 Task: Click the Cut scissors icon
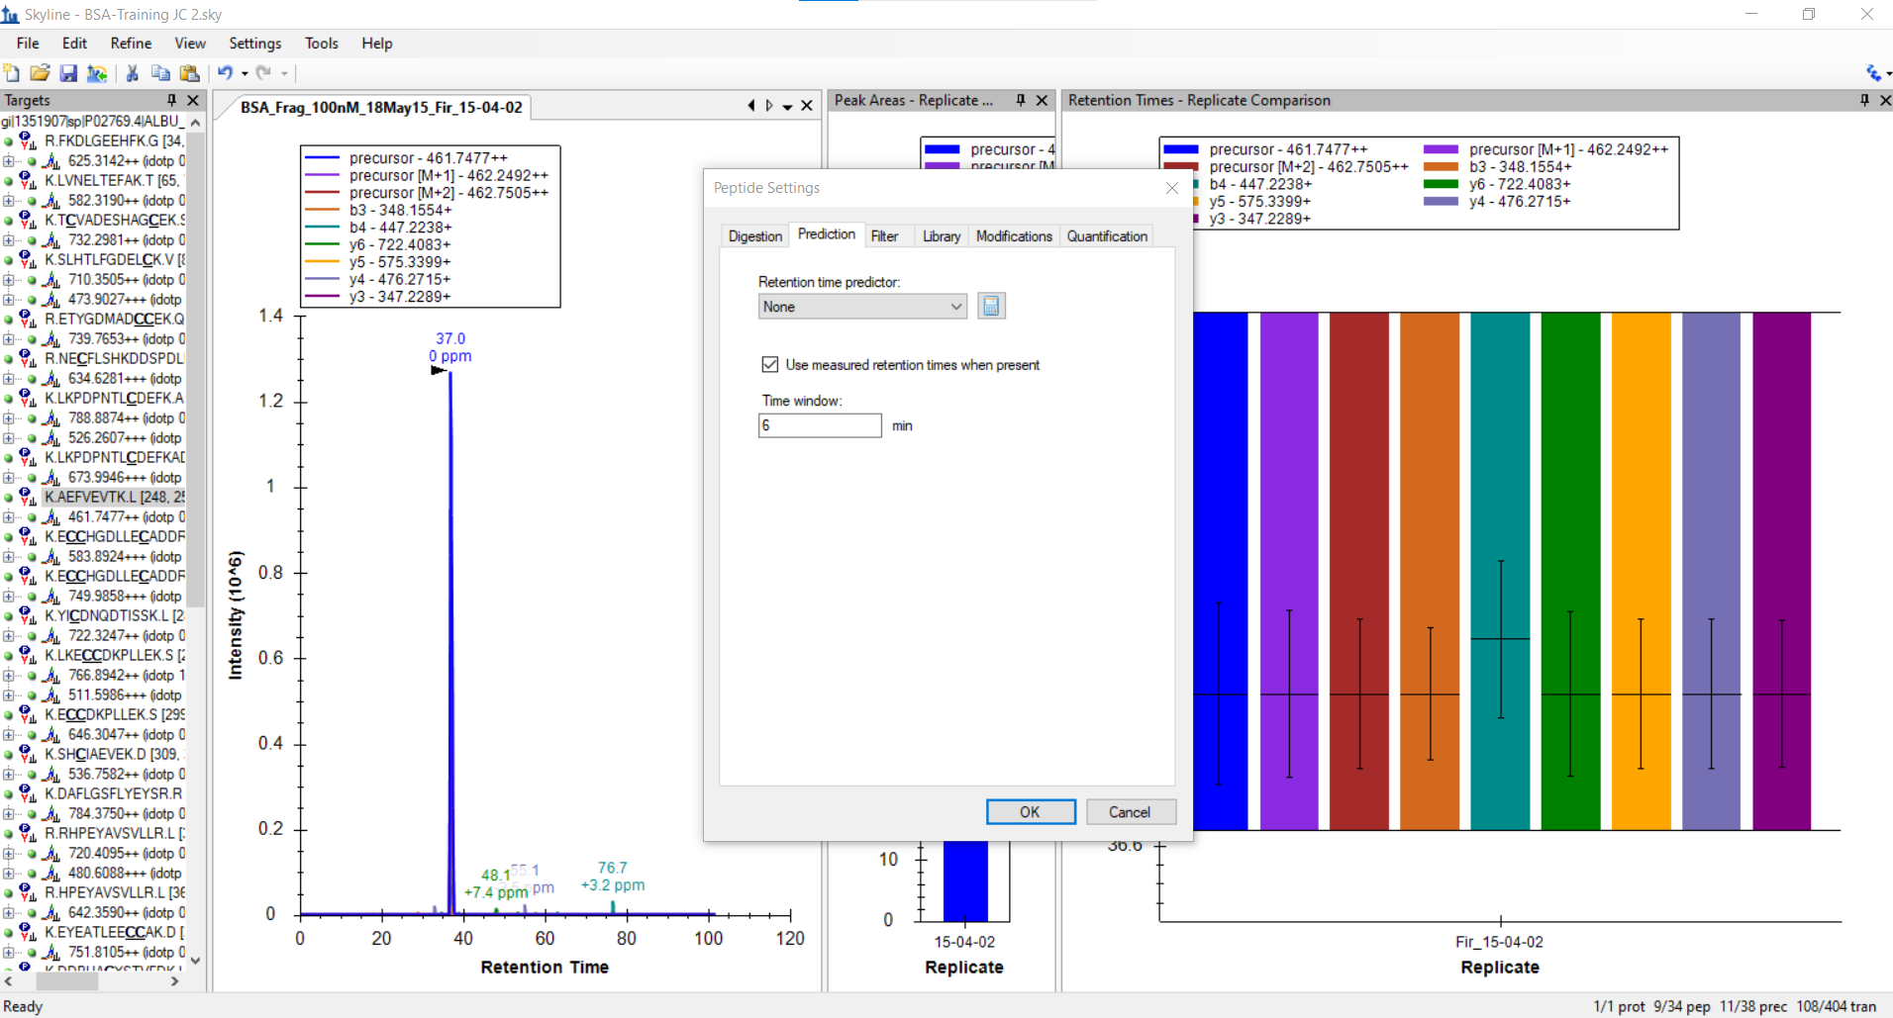click(132, 73)
